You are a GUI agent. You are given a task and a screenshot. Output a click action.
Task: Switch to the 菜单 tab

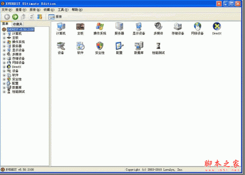click(5, 24)
